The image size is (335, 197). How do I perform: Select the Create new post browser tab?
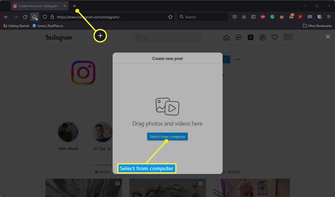pyautogui.click(x=40, y=6)
